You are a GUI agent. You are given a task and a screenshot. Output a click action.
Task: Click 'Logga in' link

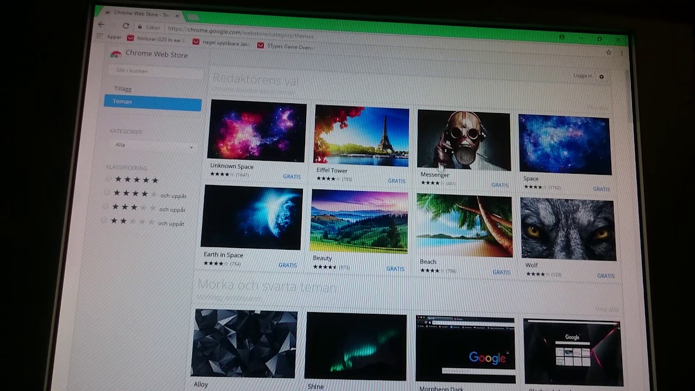583,75
